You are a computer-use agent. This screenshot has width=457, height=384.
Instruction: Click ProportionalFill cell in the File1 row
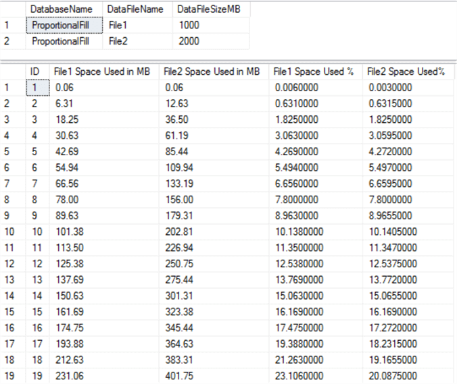[64, 26]
